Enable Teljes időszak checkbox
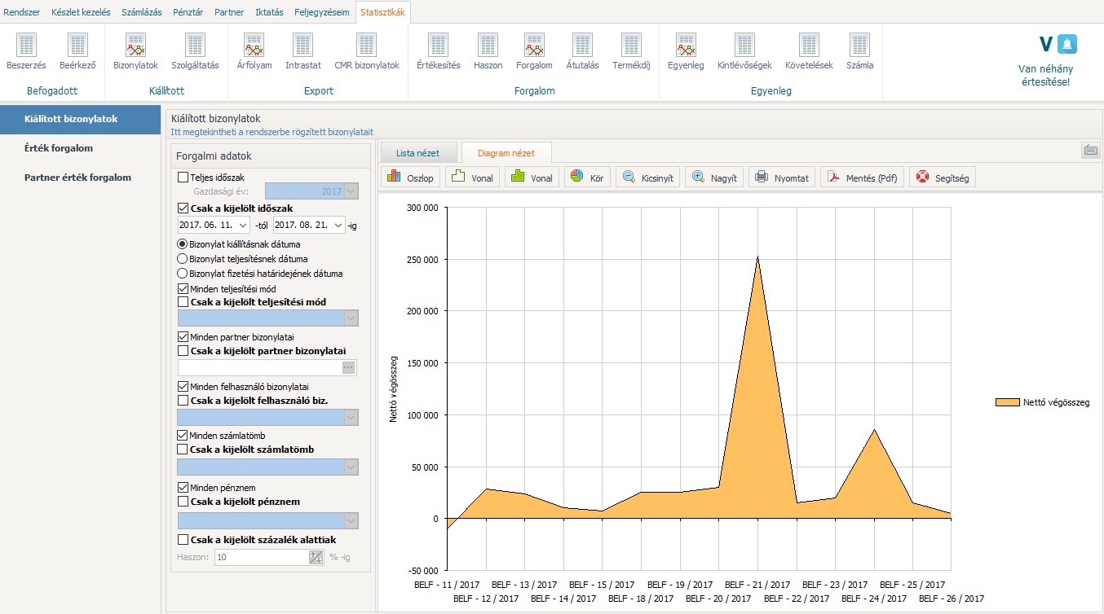This screenshot has width=1104, height=614. pyautogui.click(x=183, y=177)
